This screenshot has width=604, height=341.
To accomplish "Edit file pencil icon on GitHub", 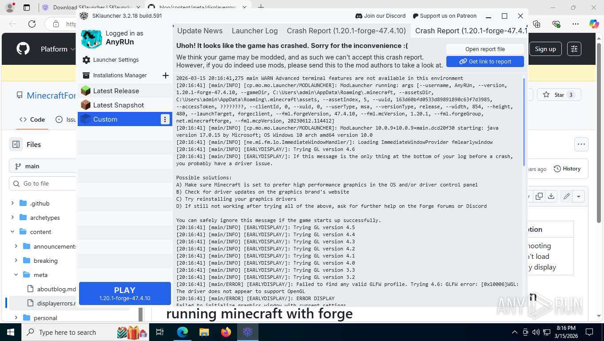I will (567, 196).
